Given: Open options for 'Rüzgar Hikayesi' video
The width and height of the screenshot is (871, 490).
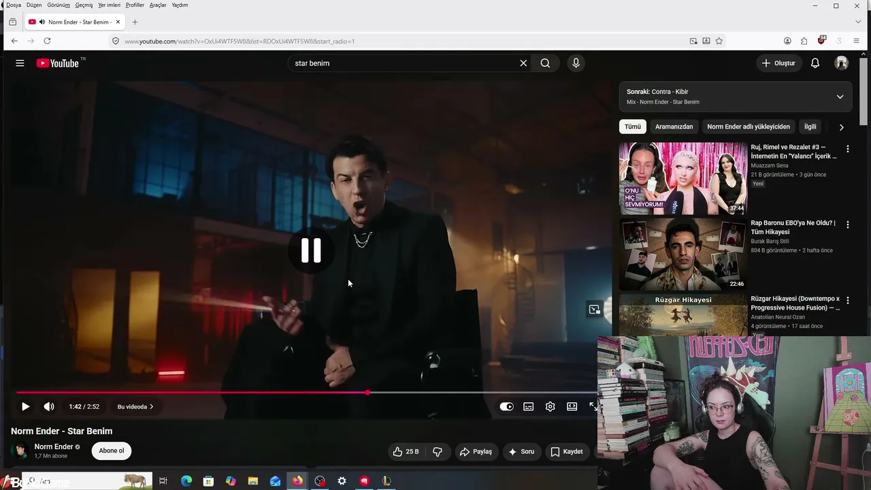Looking at the screenshot, I should click(848, 300).
